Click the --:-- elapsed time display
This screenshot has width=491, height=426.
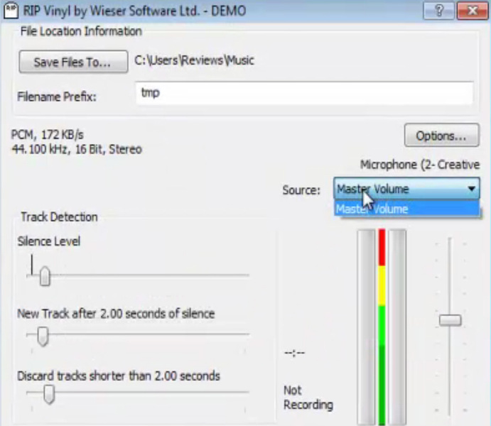[x=294, y=353]
